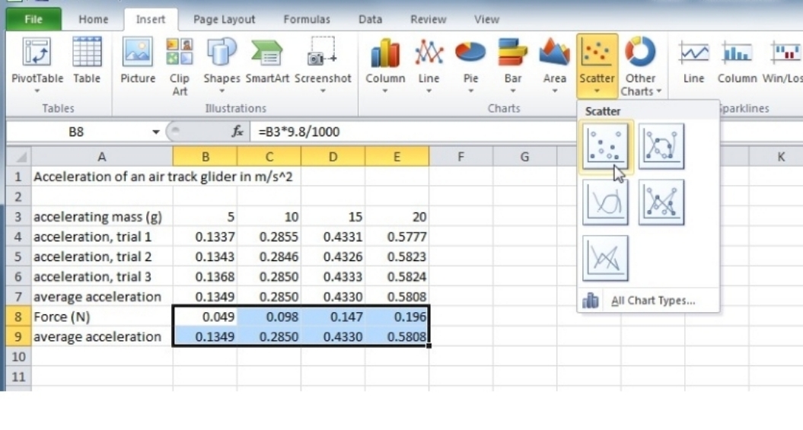
Task: Select column B header
Action: (205, 157)
